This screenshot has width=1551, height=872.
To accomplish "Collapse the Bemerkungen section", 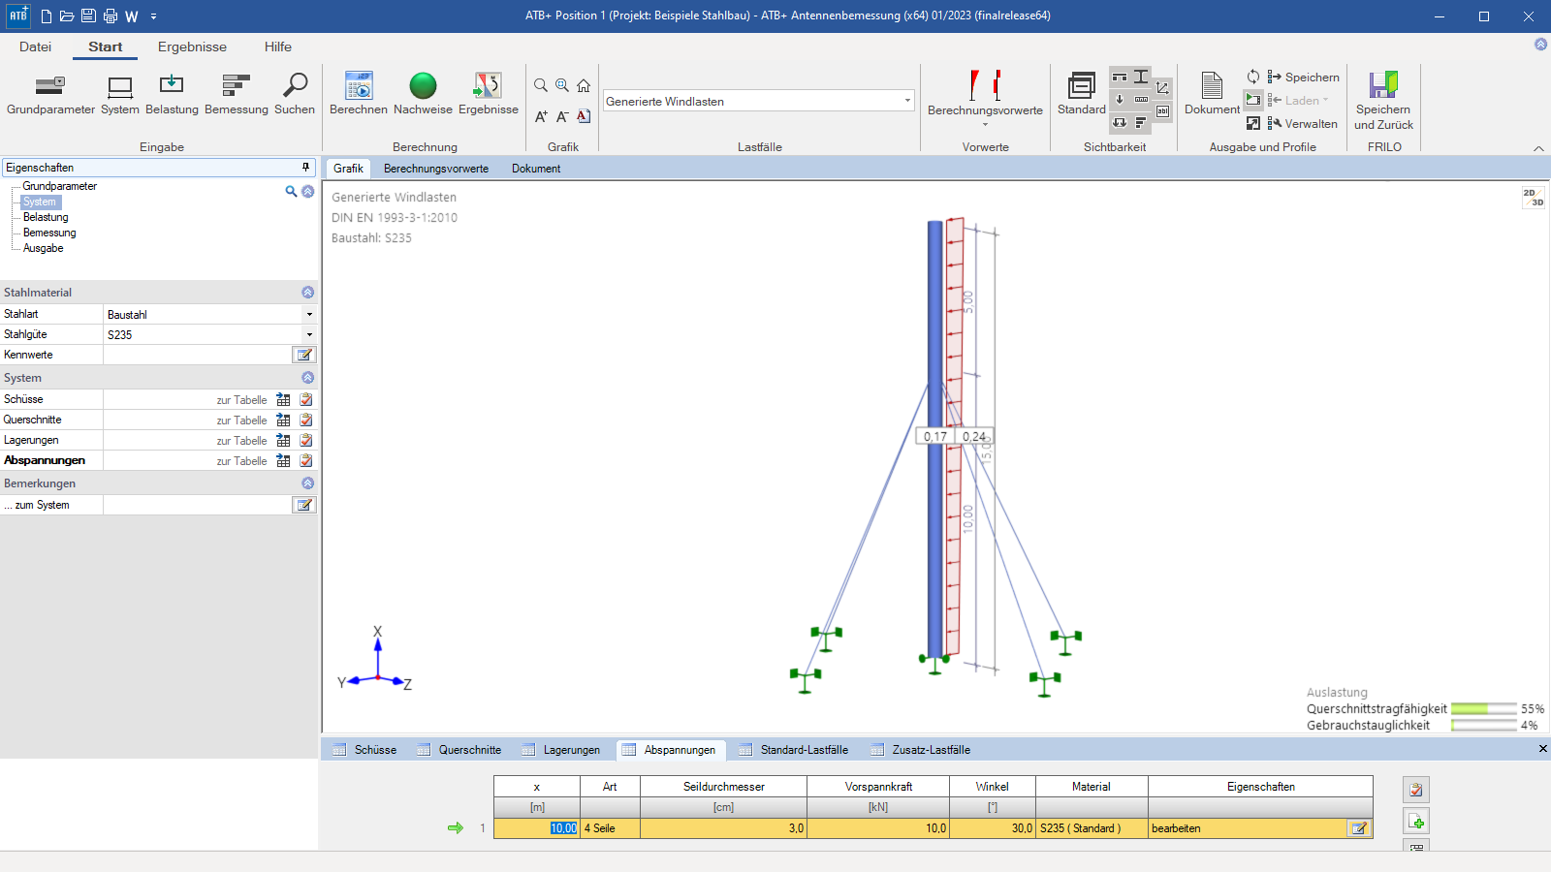I will (x=307, y=483).
